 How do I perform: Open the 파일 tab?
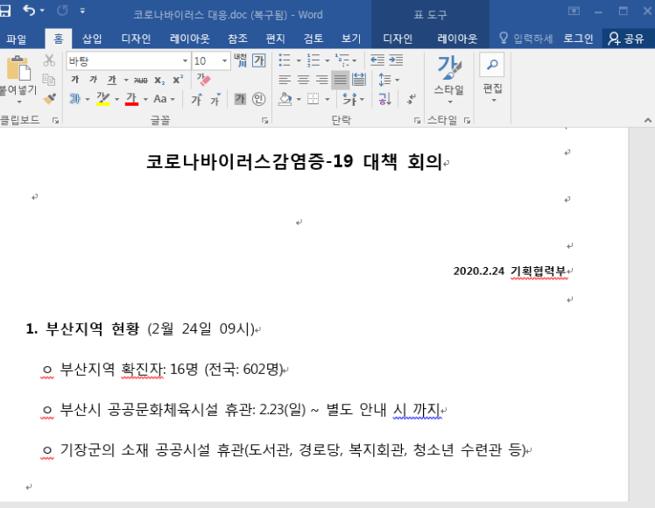17,39
